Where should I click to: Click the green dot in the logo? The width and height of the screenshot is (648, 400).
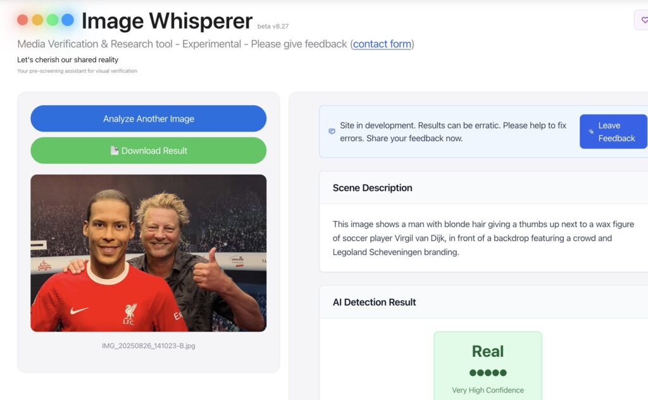click(x=53, y=20)
